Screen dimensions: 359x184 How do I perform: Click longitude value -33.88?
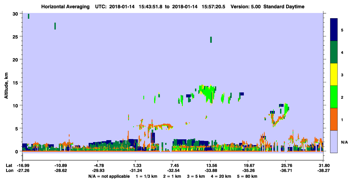[x=210, y=170]
